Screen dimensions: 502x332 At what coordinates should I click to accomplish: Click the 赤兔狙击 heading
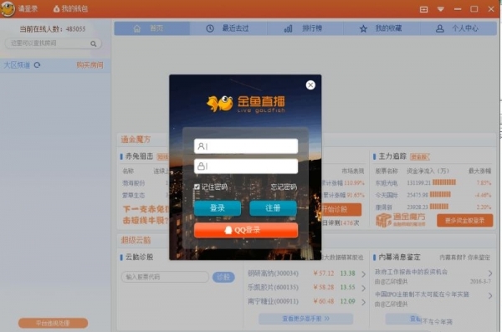coord(139,156)
